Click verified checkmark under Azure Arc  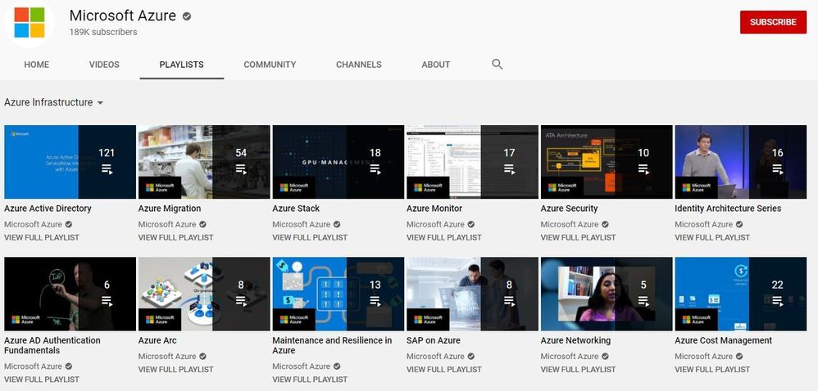[202, 357]
